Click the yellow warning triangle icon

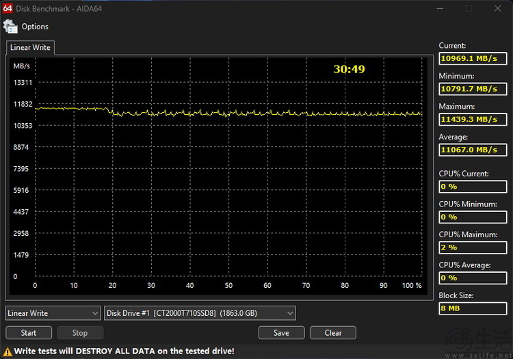(8, 351)
